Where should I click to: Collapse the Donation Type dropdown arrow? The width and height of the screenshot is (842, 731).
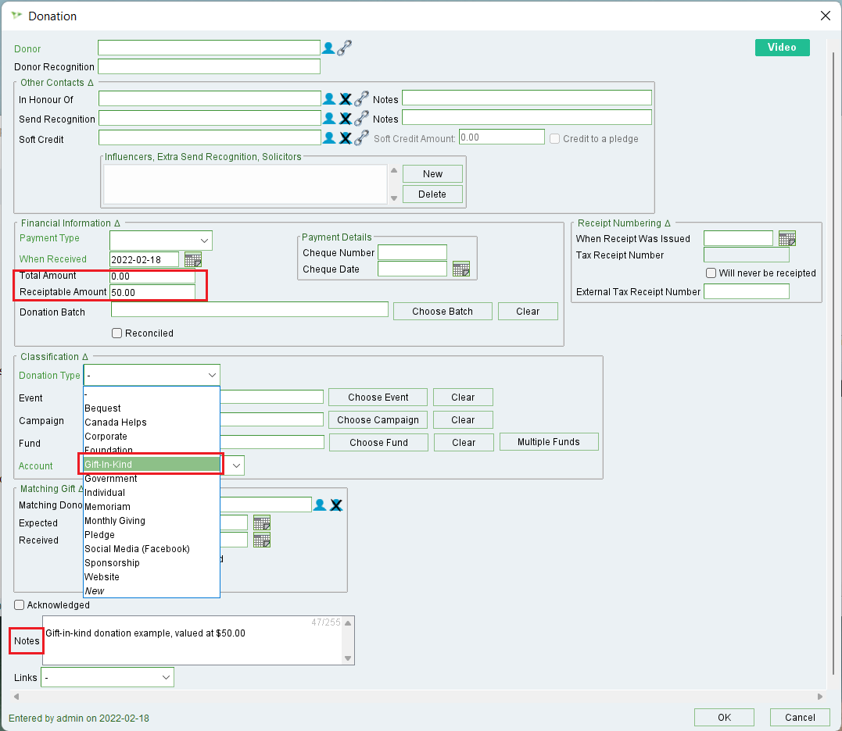212,376
